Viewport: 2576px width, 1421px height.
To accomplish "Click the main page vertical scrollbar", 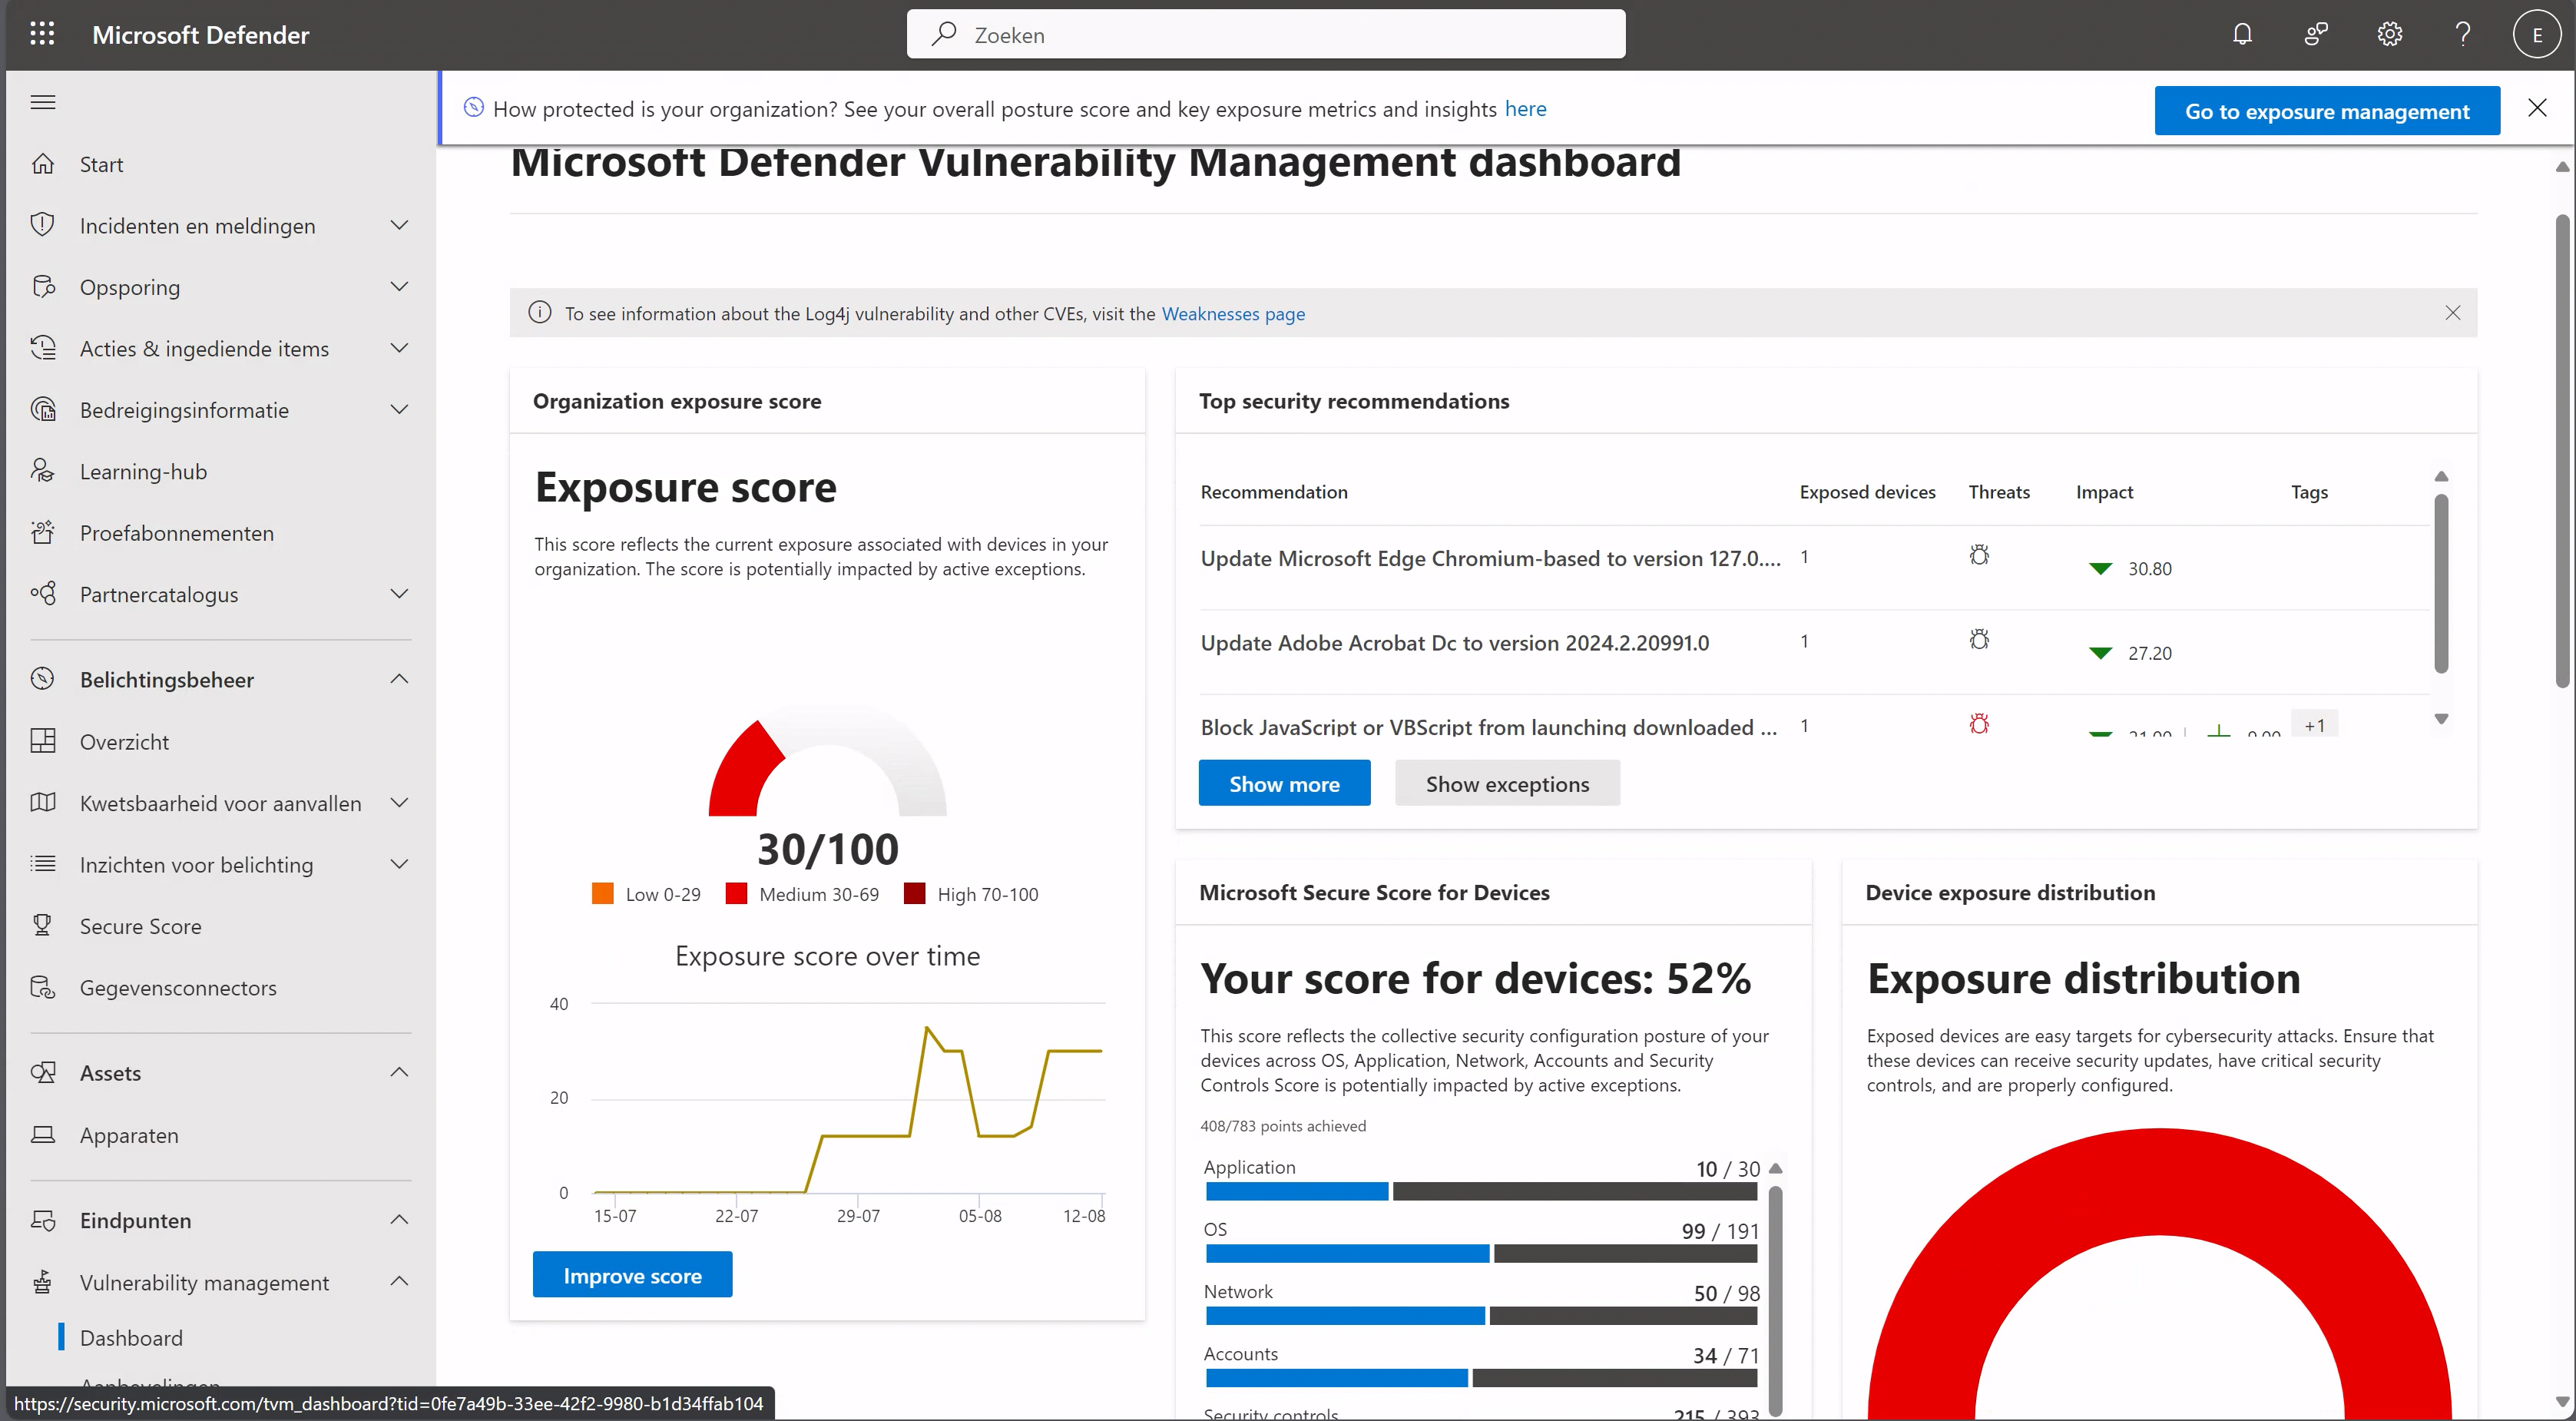I will 2562,450.
